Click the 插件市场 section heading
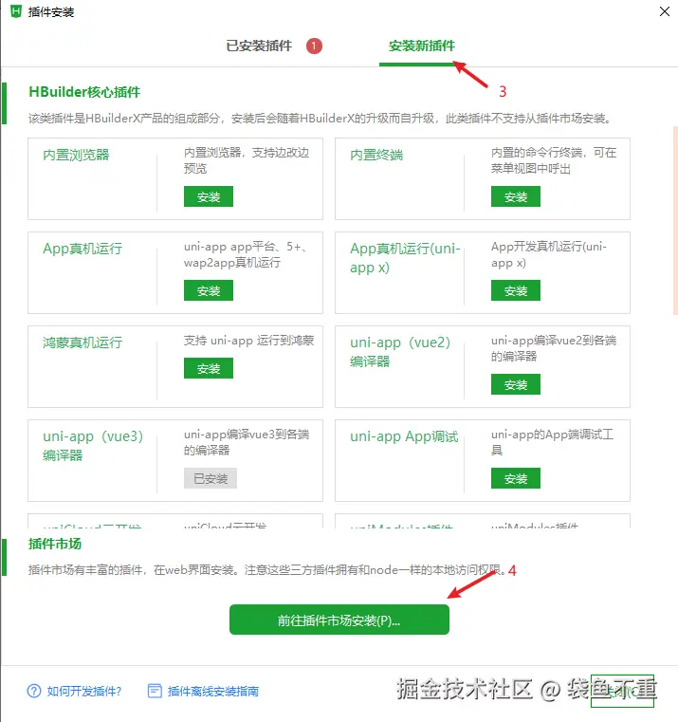This screenshot has width=678, height=722. tap(55, 544)
